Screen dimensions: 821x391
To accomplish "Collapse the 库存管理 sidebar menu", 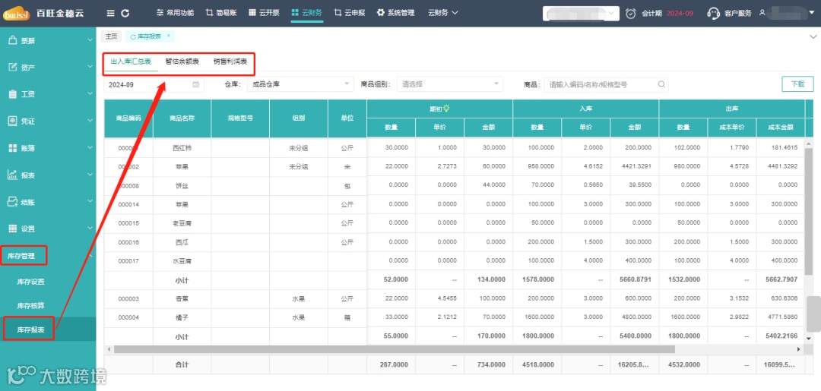I will click(90, 256).
